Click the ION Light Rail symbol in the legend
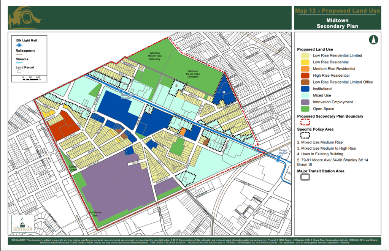389x251 pixels. pyautogui.click(x=19, y=45)
